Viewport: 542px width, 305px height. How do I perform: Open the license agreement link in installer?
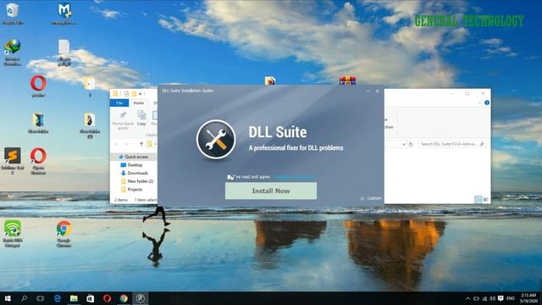pyautogui.click(x=294, y=177)
